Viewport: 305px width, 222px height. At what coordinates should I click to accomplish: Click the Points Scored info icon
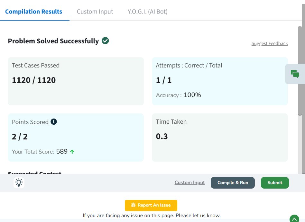[54, 121]
